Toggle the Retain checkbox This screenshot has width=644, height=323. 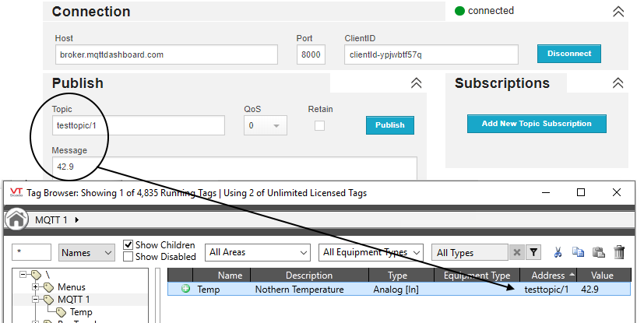[319, 125]
